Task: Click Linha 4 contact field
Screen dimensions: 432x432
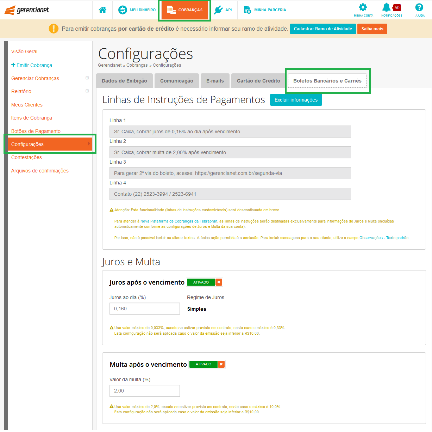Action: [230, 194]
